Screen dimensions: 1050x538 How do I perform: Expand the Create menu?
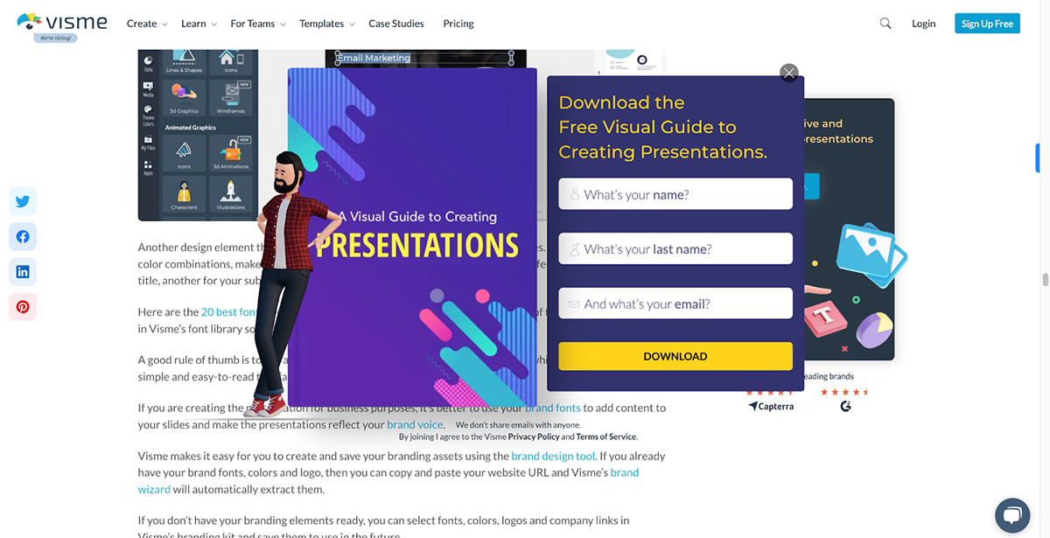(x=141, y=24)
